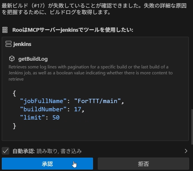Click the getBuildLog description starting with "Retrieves"
193x171 pixels.
click(89, 73)
